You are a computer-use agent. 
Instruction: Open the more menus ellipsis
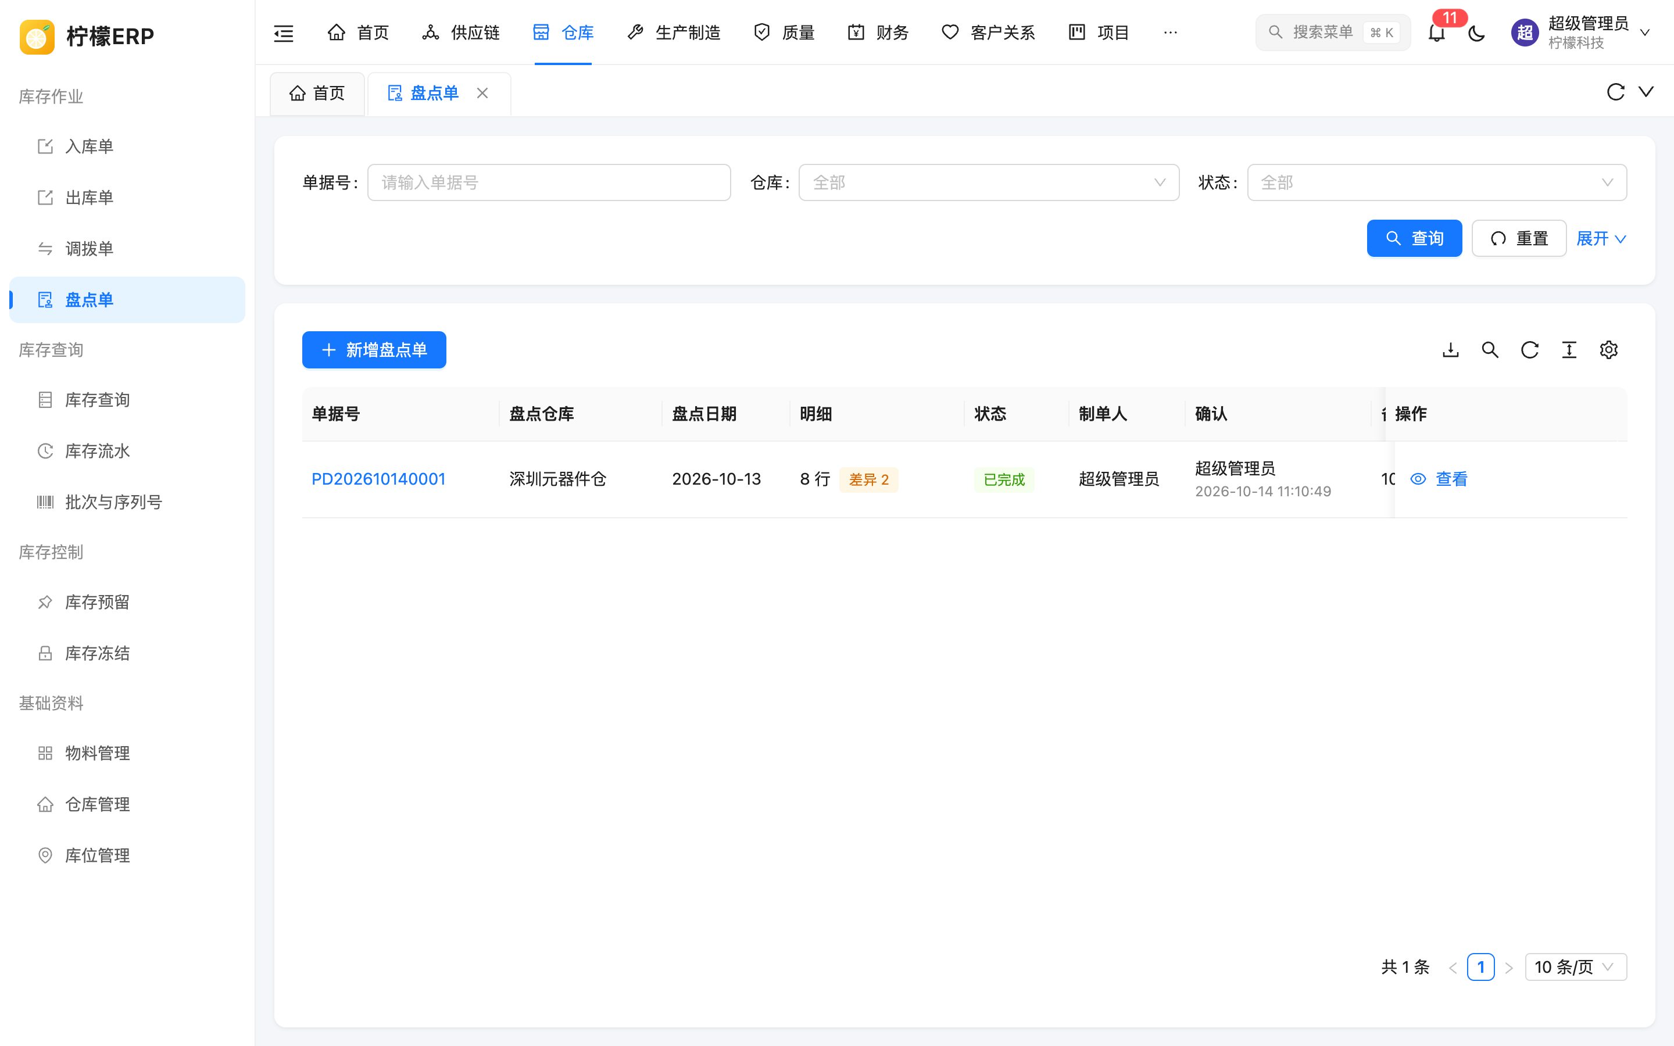[x=1169, y=33]
